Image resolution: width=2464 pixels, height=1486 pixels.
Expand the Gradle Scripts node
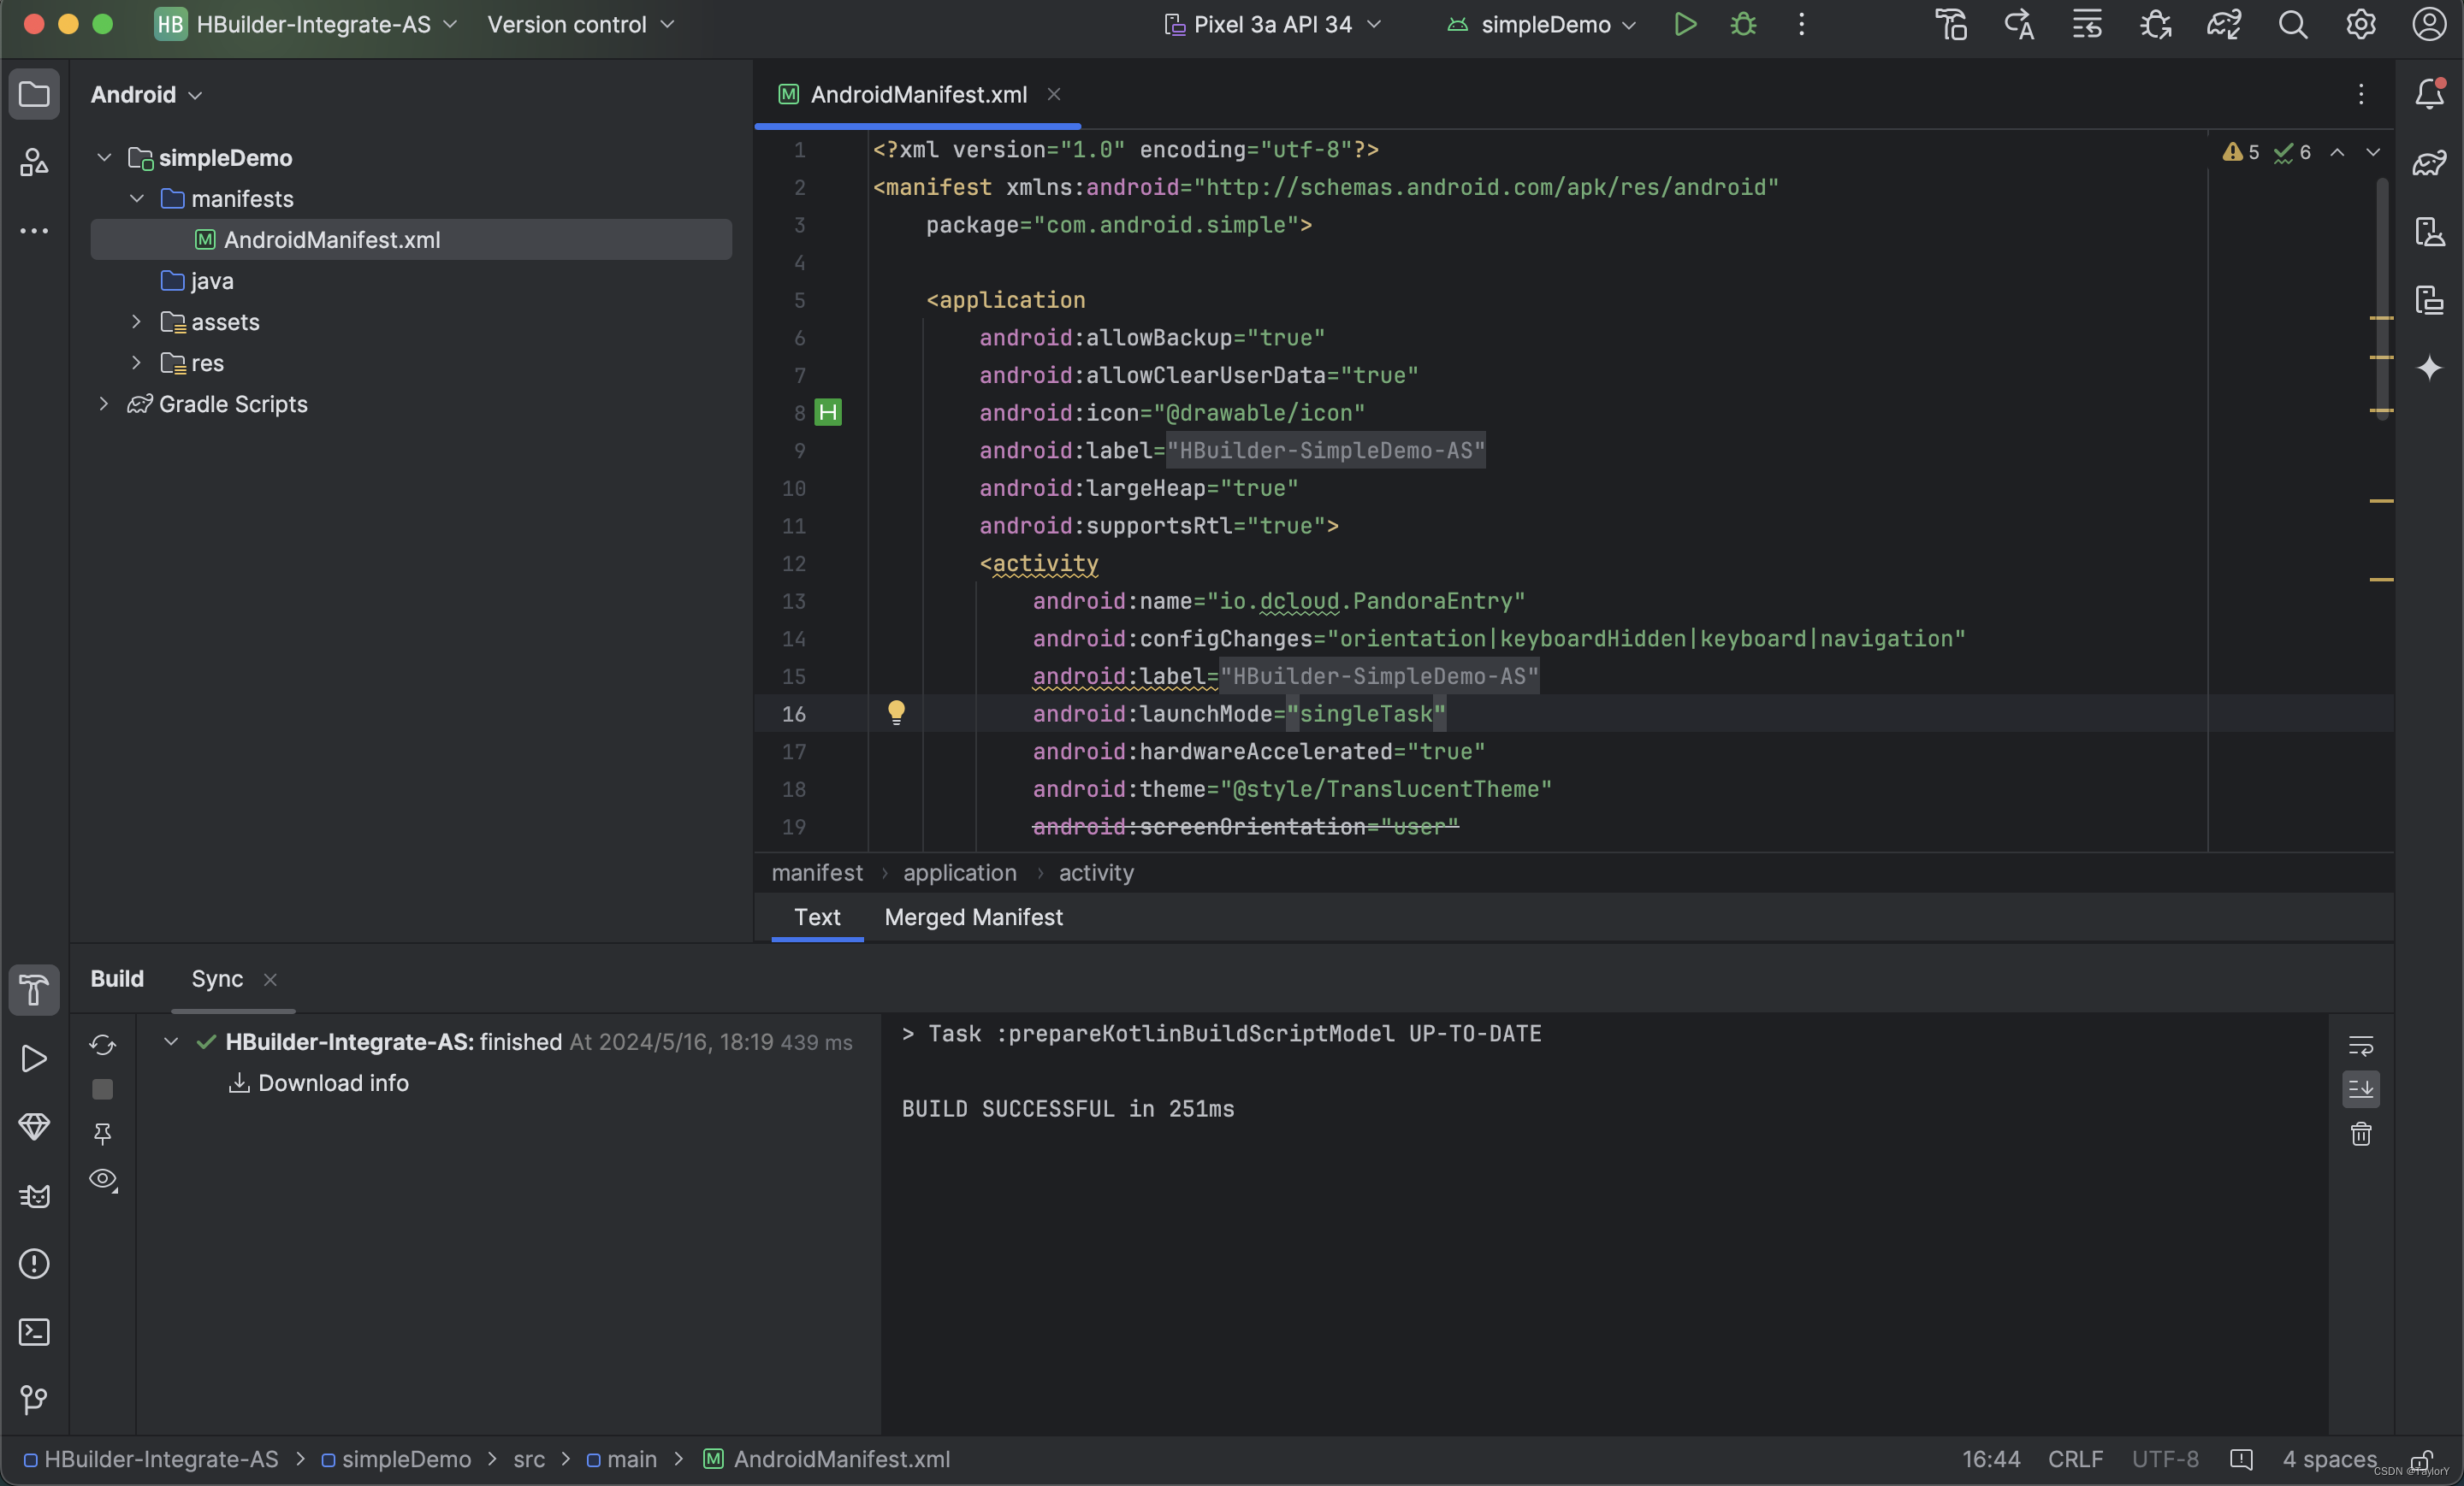(x=104, y=404)
